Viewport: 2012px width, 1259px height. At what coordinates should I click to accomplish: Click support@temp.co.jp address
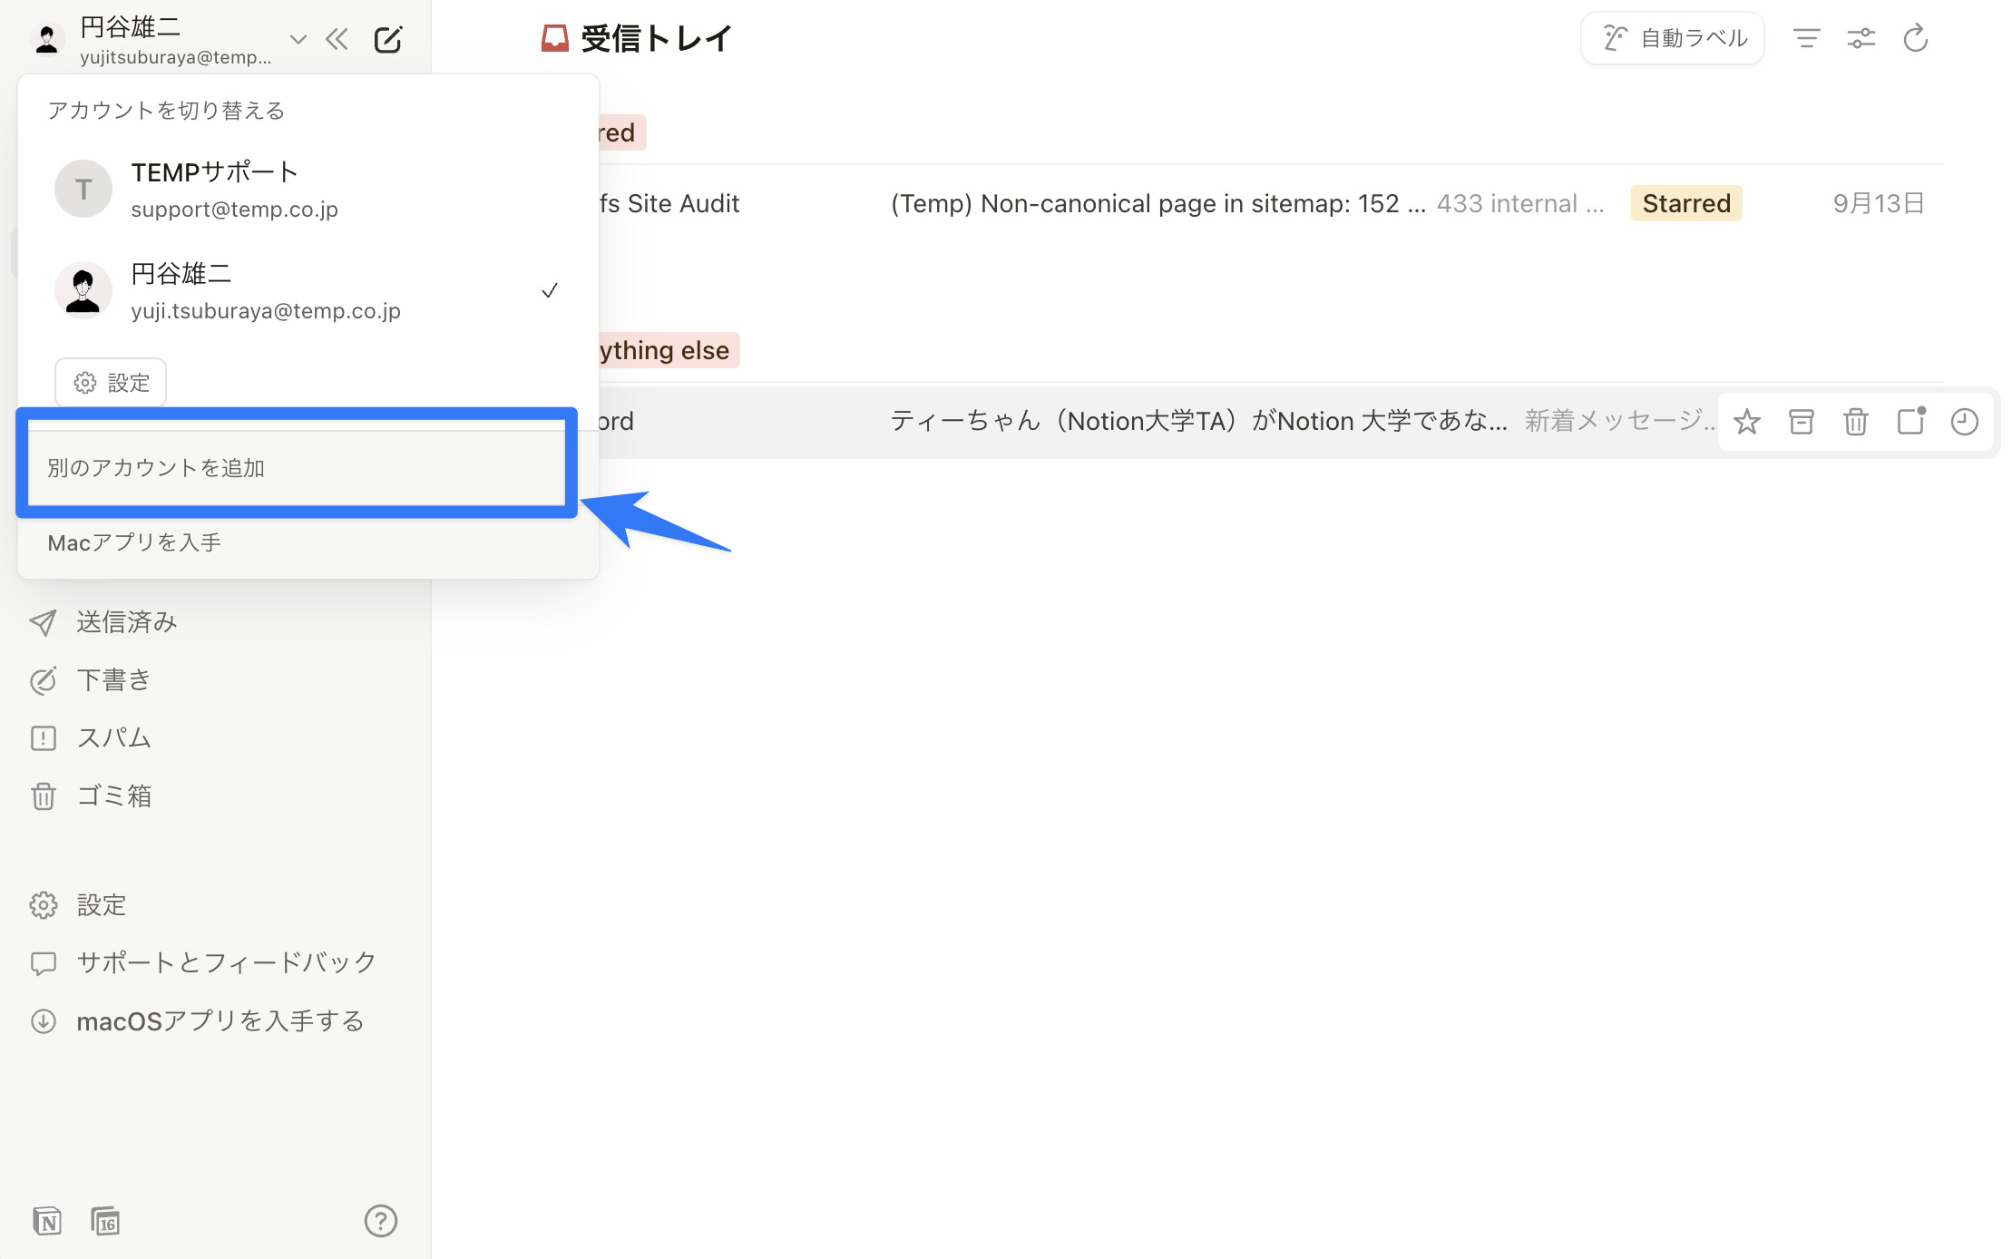(x=234, y=210)
